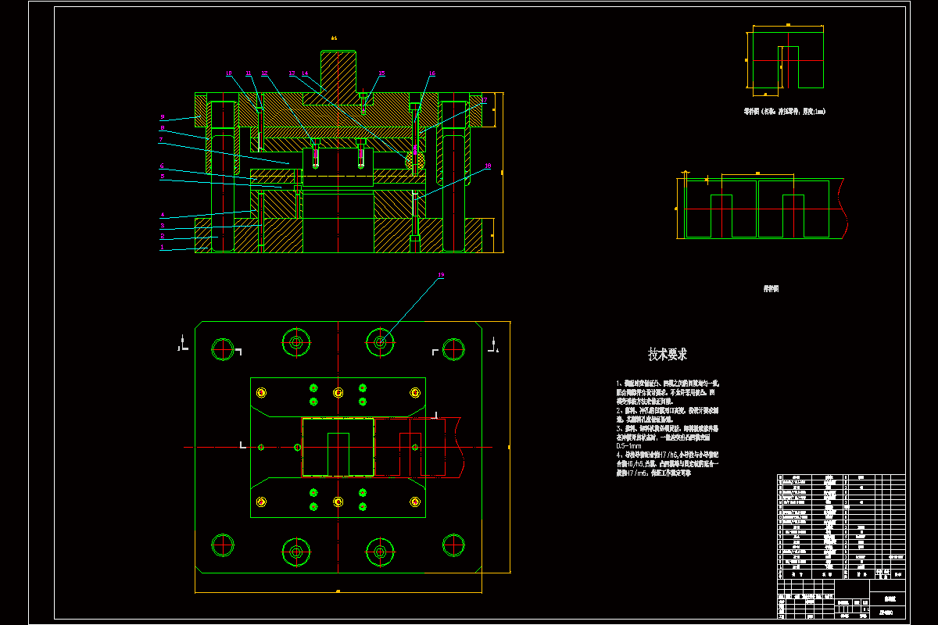Screen dimensions: 938x625
Task: Click part number label 7 in section view
Action: coord(160,140)
